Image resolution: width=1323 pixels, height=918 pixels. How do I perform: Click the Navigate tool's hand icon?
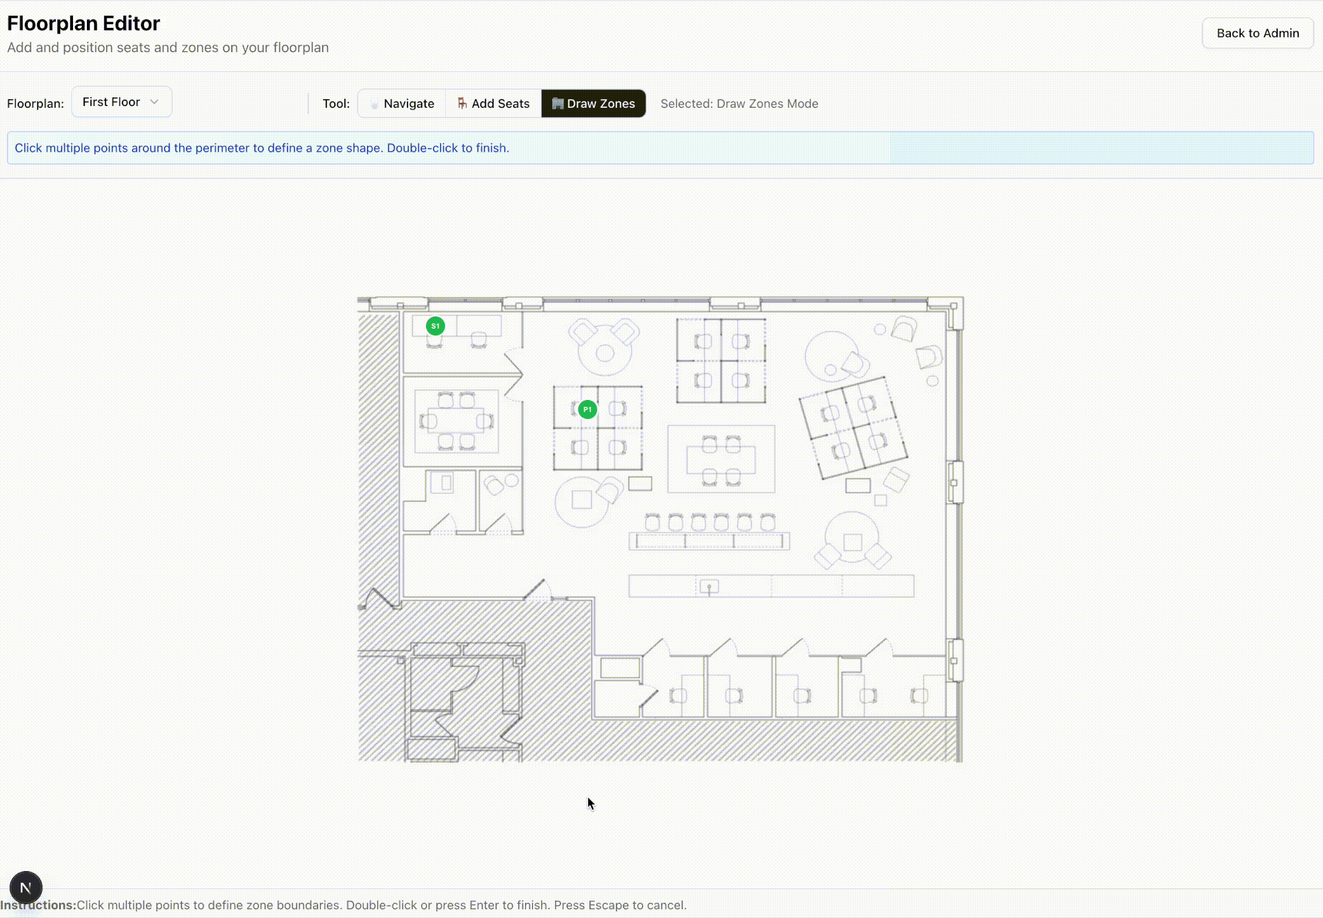pos(374,104)
